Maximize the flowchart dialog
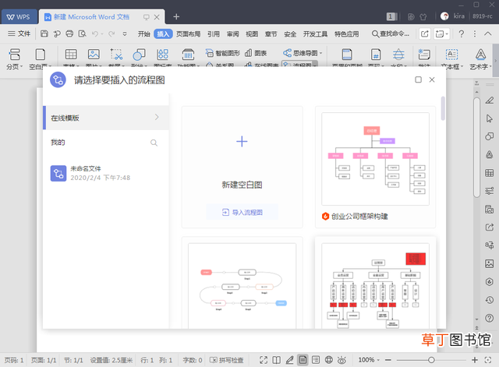 tap(418, 79)
